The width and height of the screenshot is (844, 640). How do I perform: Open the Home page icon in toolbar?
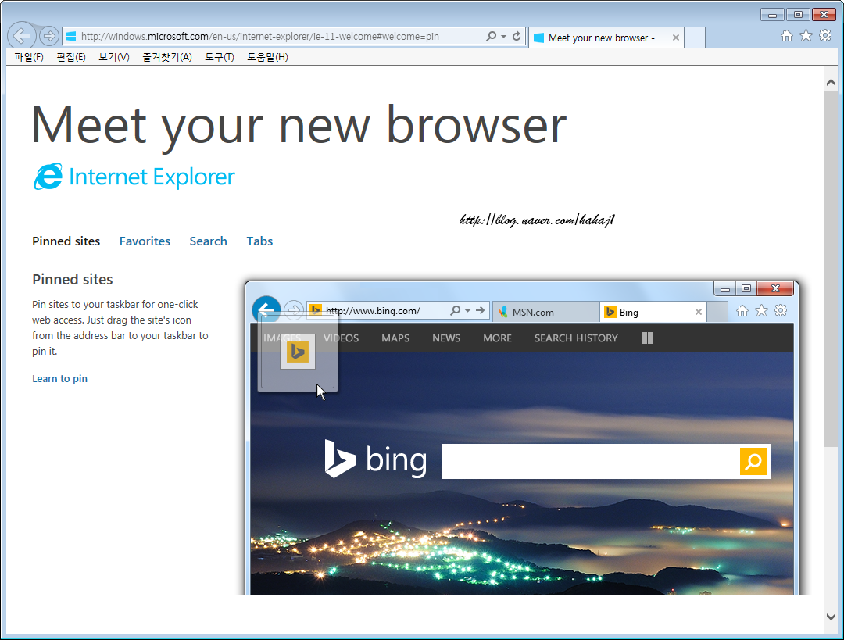tap(786, 36)
